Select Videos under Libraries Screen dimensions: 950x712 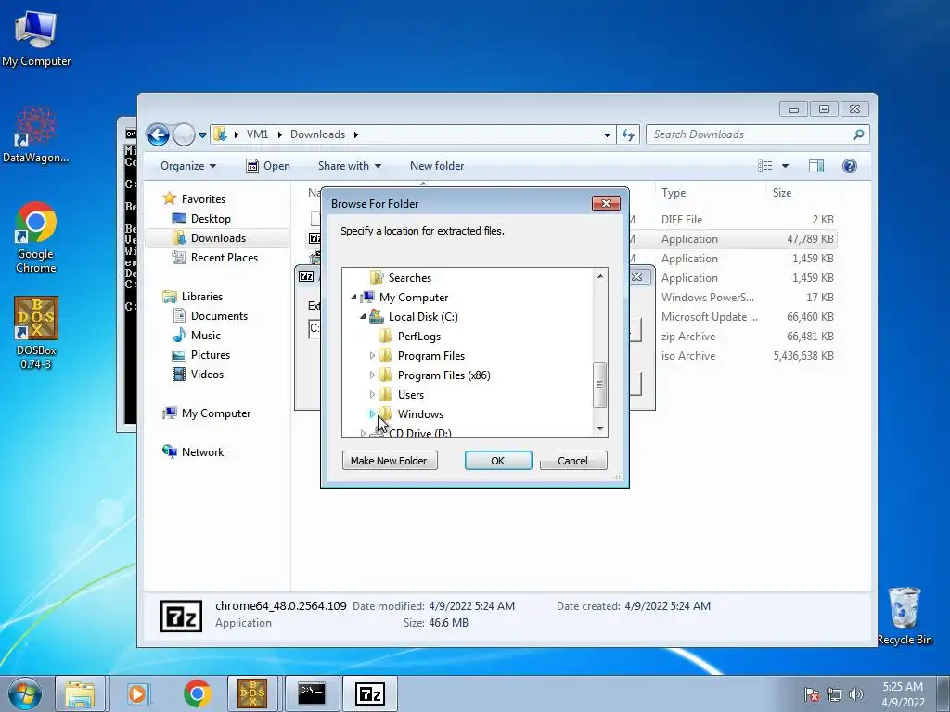[x=207, y=375]
